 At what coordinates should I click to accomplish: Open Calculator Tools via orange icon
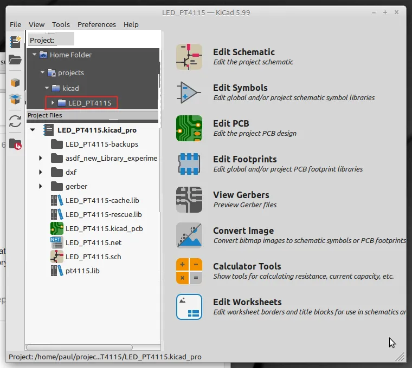pos(189,271)
